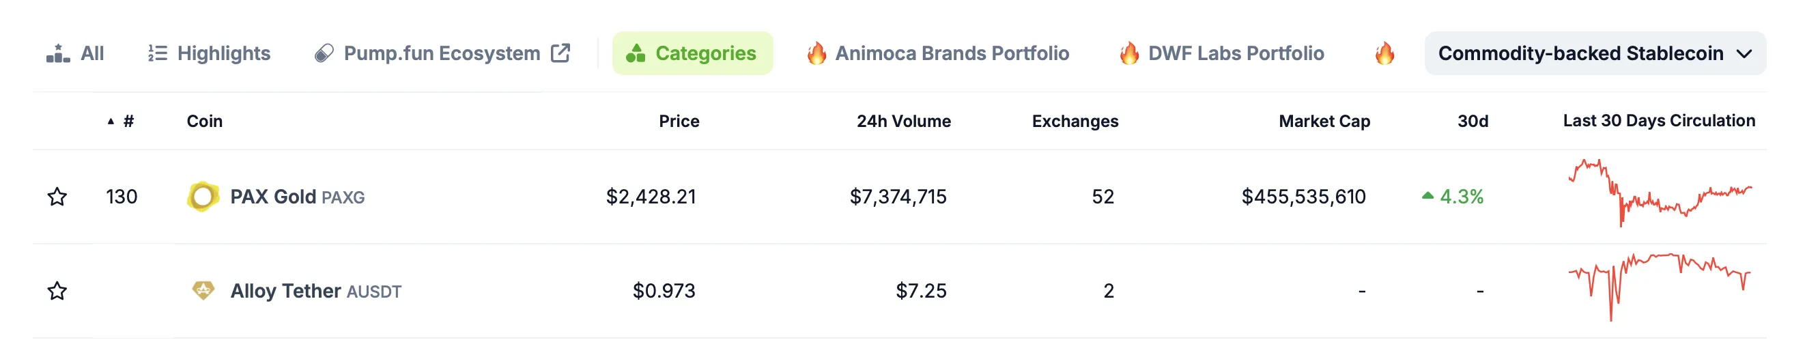1820x355 pixels.
Task: Click the standalone fire icon before the dropdown
Action: pyautogui.click(x=1384, y=53)
